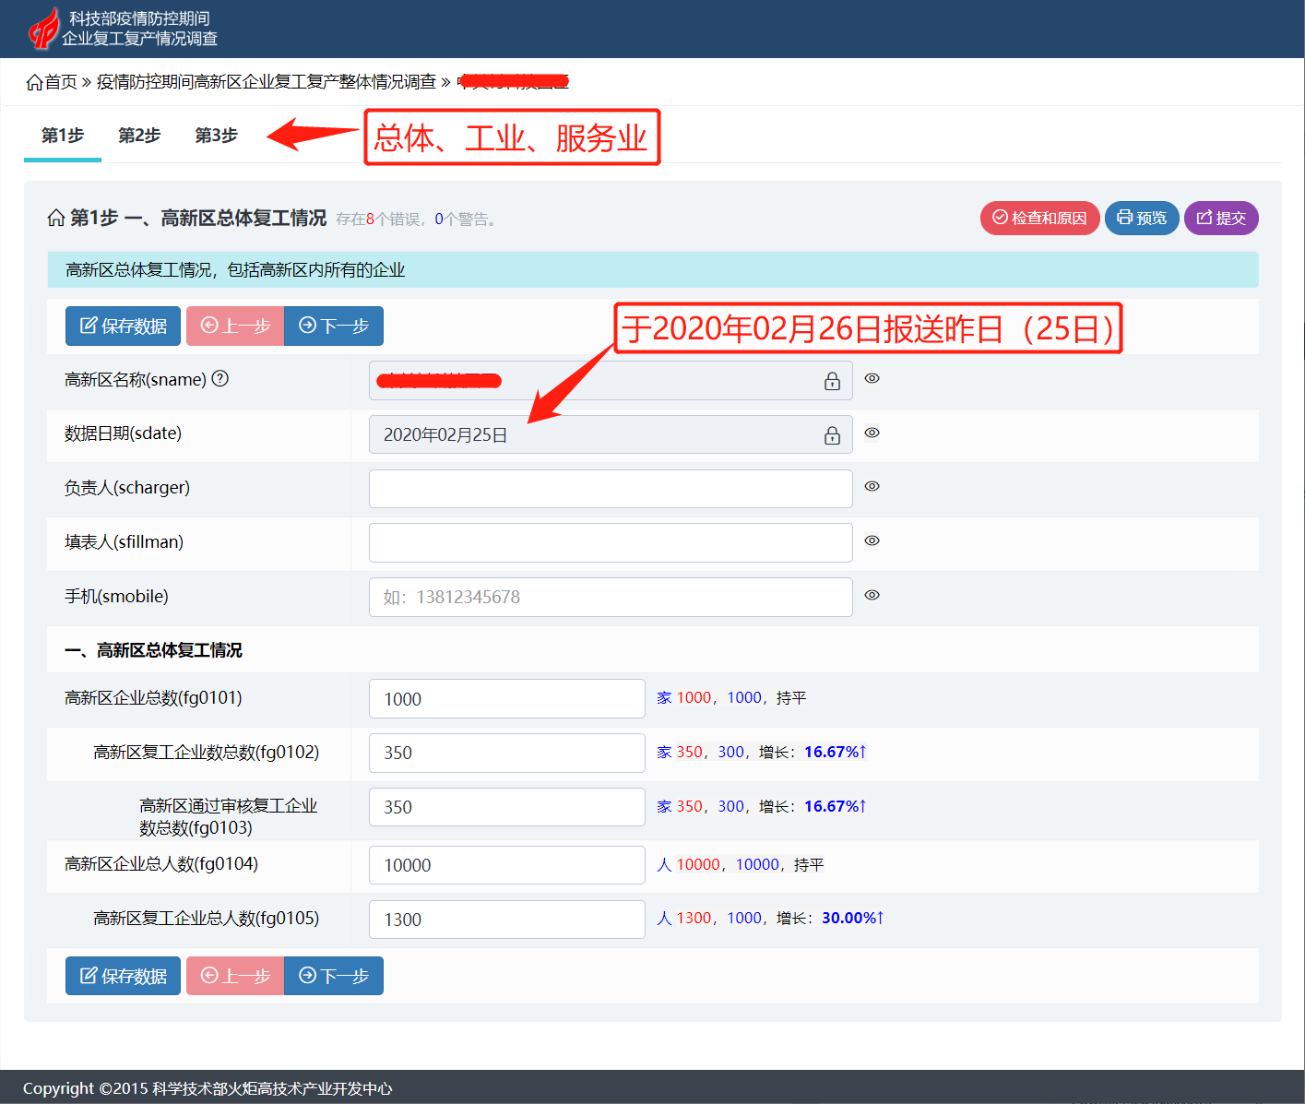Open the 疫情防控期间高新区企业复工复产整体情况调查 breadcrumb link
Screen dimensions: 1305x1104
click(x=266, y=82)
